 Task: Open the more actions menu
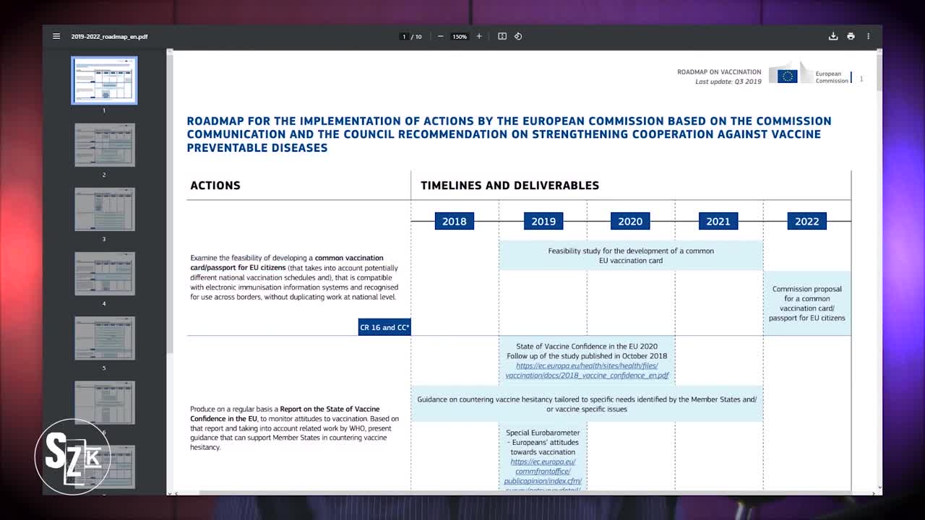pos(869,36)
